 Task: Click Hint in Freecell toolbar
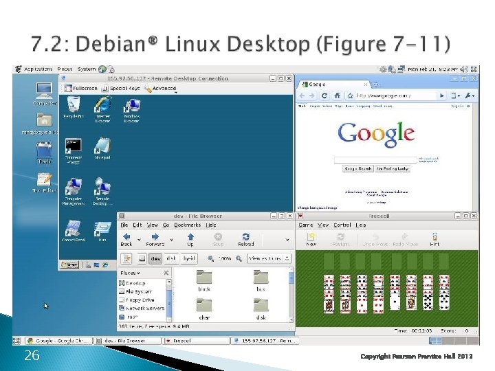(434, 240)
